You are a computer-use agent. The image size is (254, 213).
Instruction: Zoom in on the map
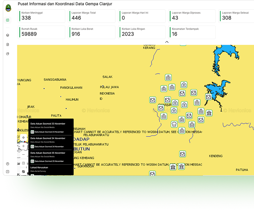23,146
